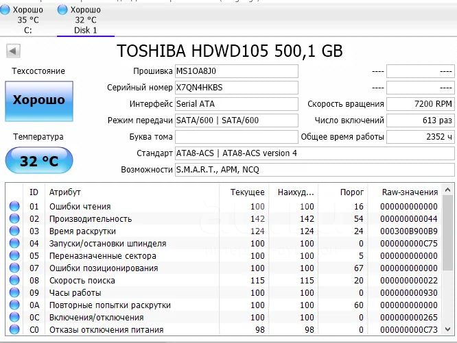
Task: Select the C: drive tab
Action: 23,20
